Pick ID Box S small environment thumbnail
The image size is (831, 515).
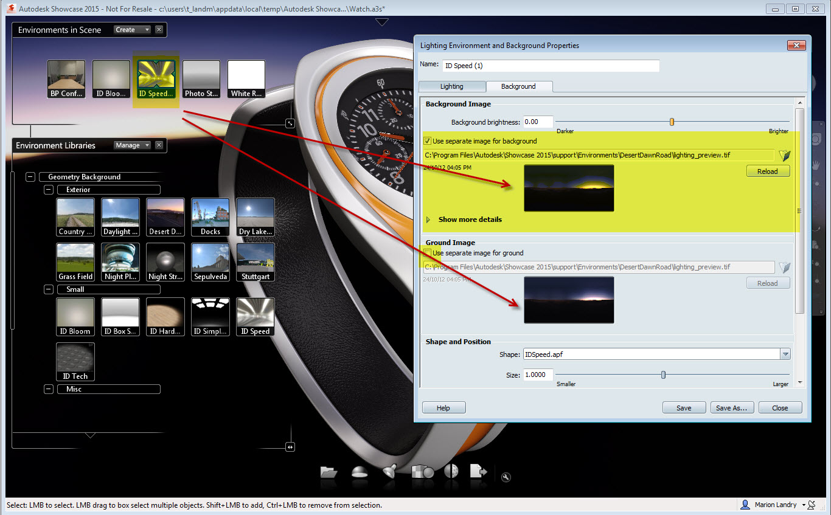120,317
